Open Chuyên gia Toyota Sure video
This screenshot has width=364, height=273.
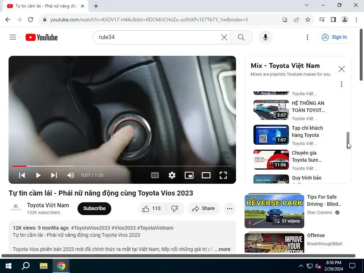tap(307, 156)
